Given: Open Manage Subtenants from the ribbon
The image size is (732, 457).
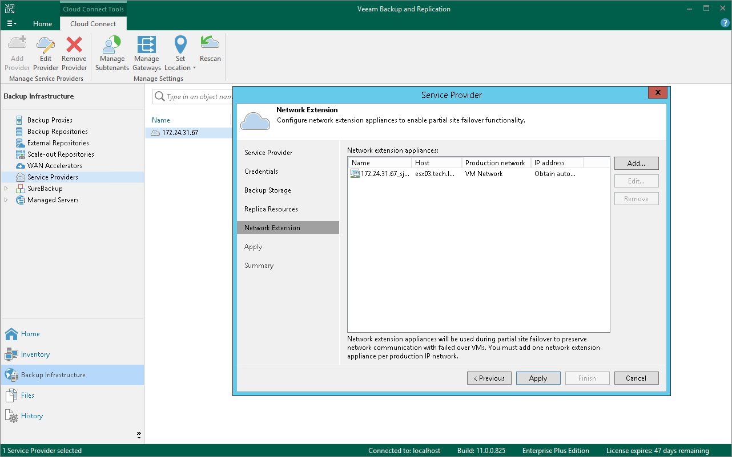Looking at the screenshot, I should (112, 52).
